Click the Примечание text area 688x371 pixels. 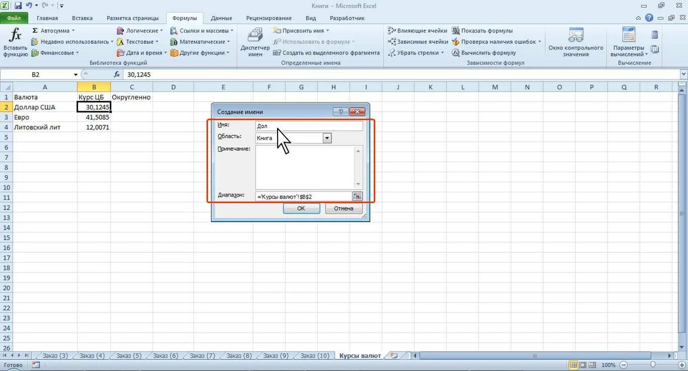click(x=305, y=167)
